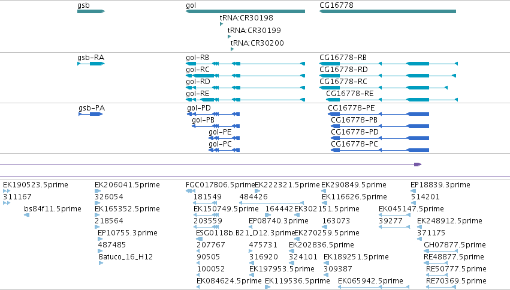Open the gol-RC transcript

[245, 76]
